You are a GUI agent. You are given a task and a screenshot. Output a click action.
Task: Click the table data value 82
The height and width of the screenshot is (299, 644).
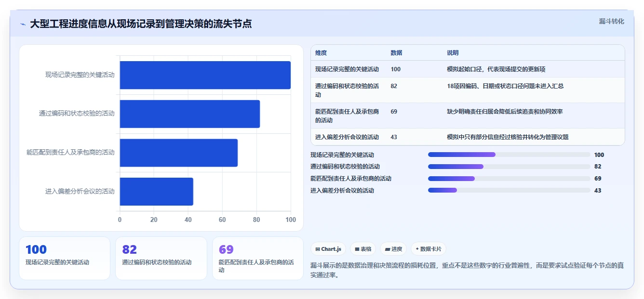(394, 86)
